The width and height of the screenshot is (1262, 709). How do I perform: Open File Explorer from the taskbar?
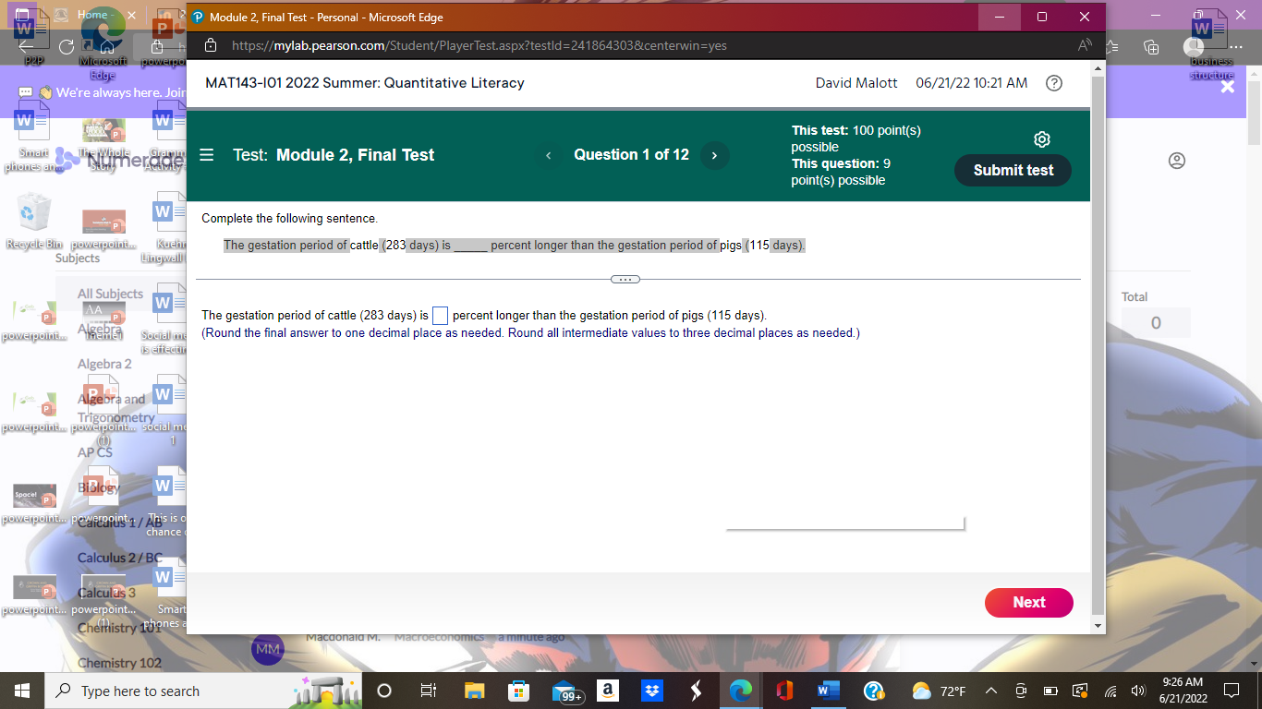(x=474, y=691)
